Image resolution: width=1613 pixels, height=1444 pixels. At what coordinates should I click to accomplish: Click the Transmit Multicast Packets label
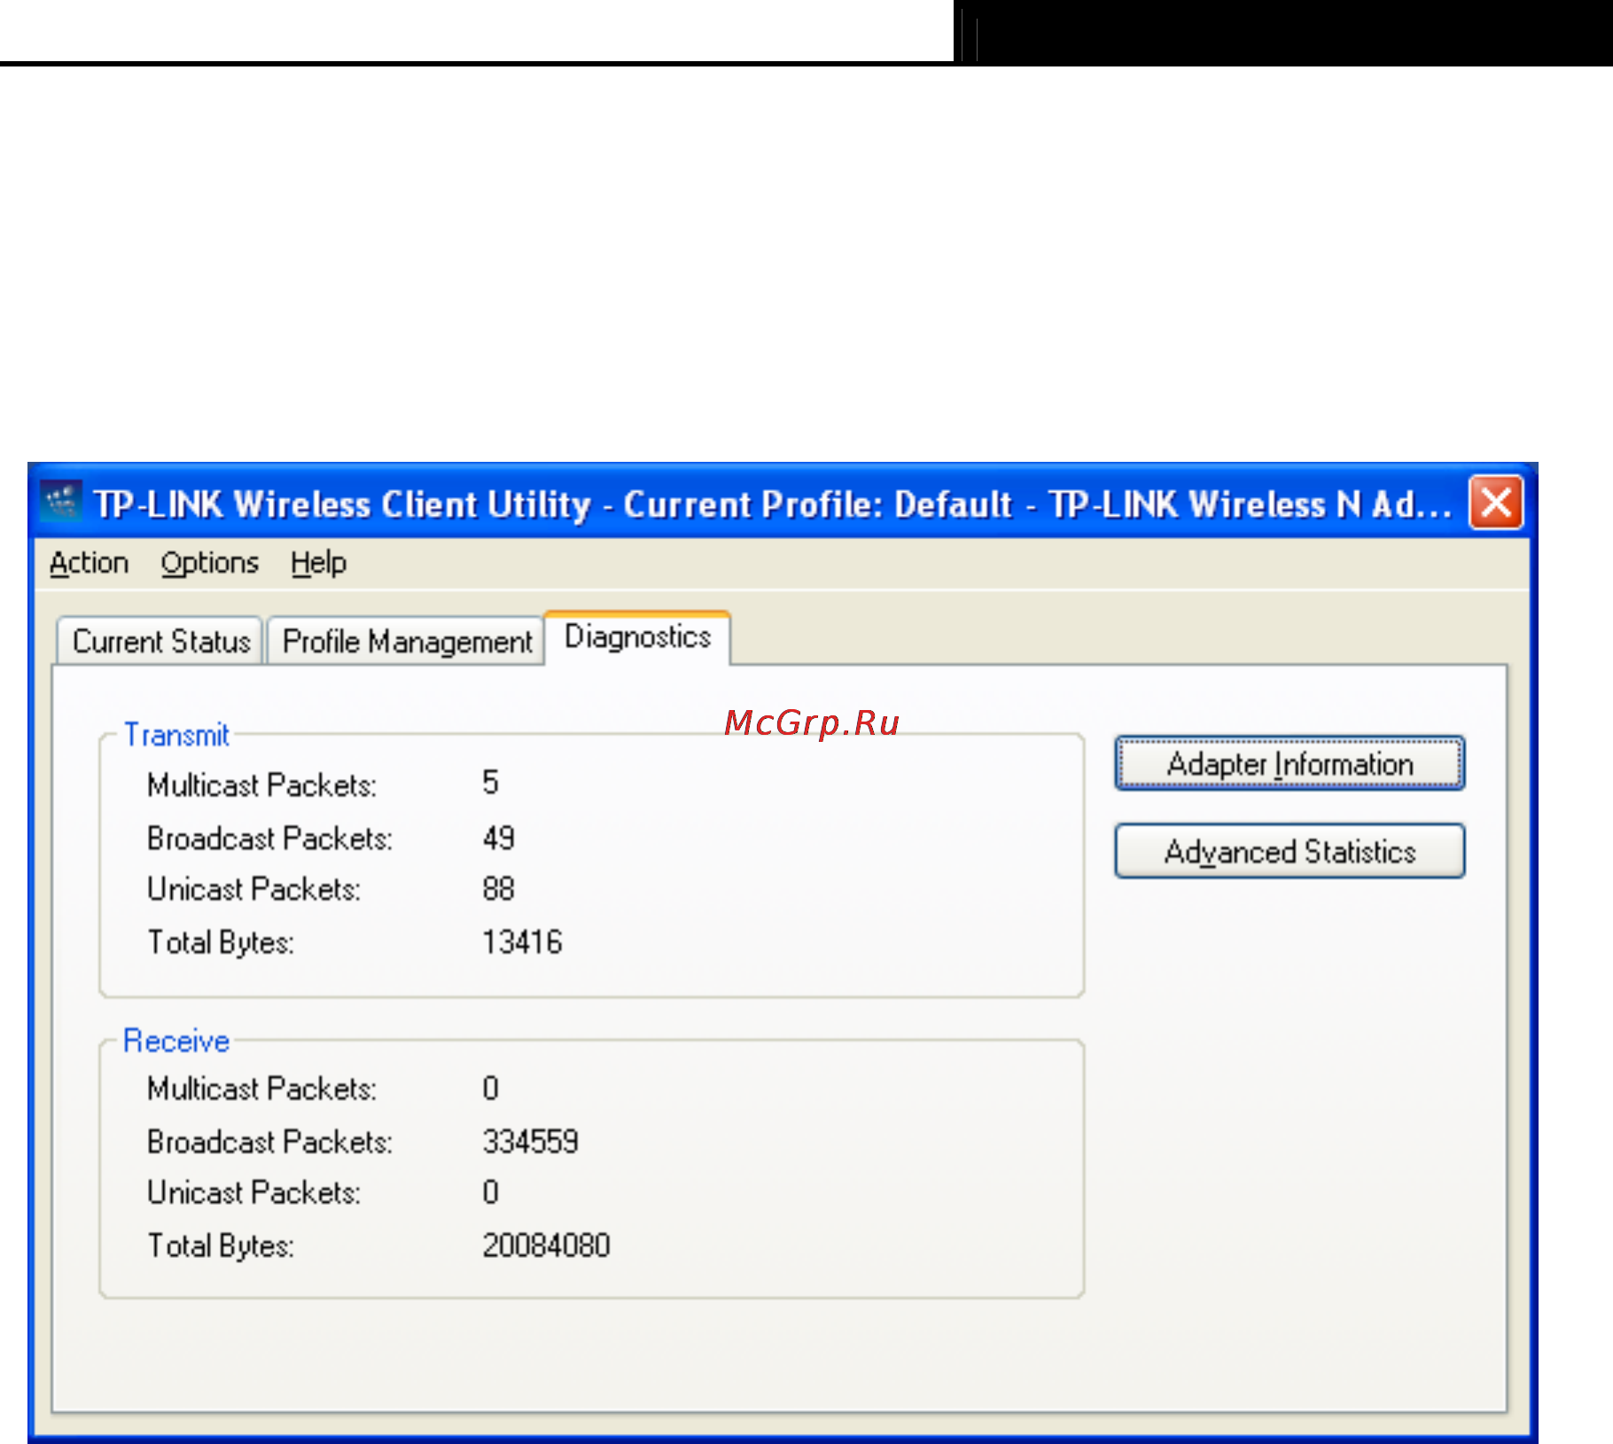[262, 785]
